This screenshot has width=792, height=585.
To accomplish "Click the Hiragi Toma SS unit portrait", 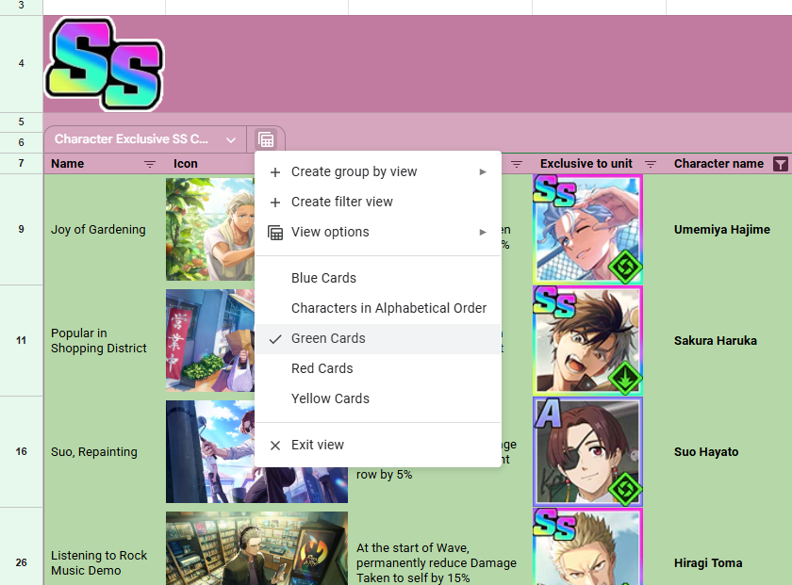I will [x=587, y=546].
